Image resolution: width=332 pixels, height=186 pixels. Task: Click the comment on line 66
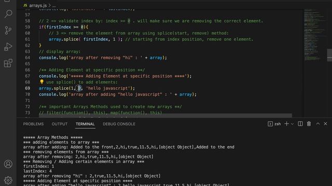tap(92, 70)
